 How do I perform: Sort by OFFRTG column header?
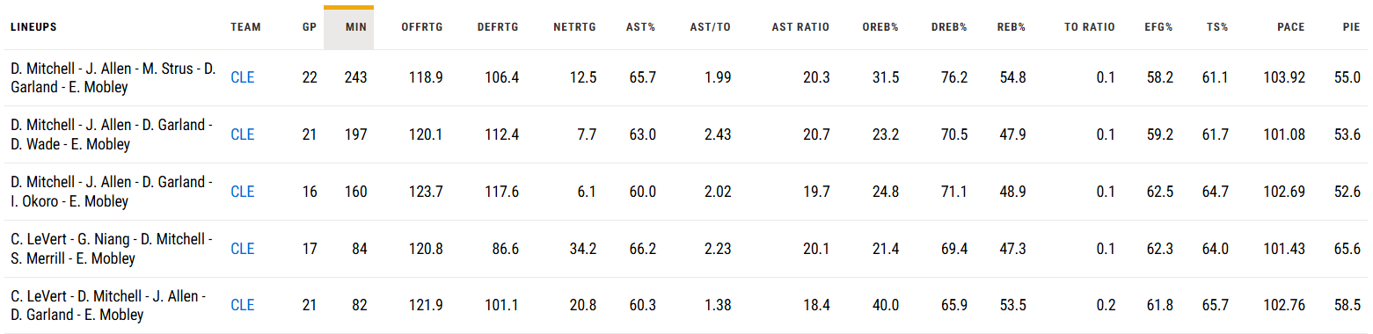[x=421, y=27]
